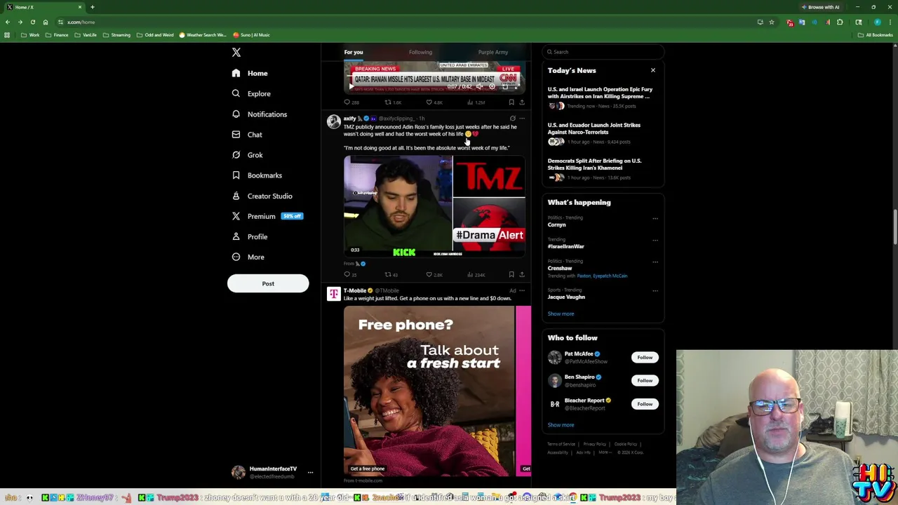Open Notifications in the sidebar
Viewport: 898px width, 505px height.
259,114
